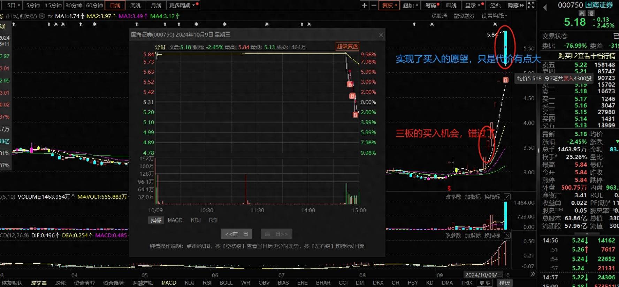The height and width of the screenshot is (287, 619).
Task: Expand hidden panel via 隐藏 button
Action: pos(515,5)
